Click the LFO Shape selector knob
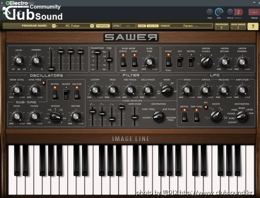The height and width of the screenshot is (198, 260). [x=216, y=116]
